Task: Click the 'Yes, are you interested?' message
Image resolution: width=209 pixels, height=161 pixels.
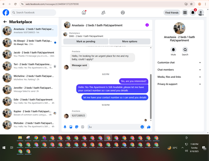Action: tap(133, 81)
